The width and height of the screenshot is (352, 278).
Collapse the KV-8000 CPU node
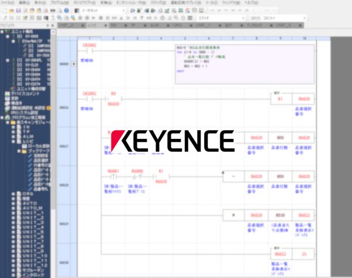pyautogui.click(x=8, y=36)
